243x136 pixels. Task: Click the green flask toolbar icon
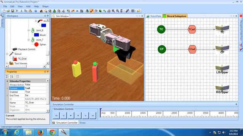(54, 11)
